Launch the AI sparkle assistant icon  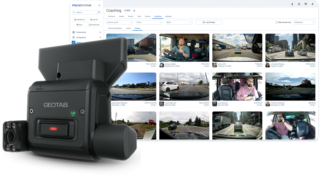[312, 4]
